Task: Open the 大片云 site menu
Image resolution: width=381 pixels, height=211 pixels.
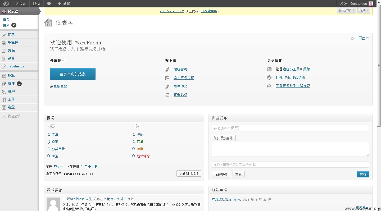Action: point(21,4)
